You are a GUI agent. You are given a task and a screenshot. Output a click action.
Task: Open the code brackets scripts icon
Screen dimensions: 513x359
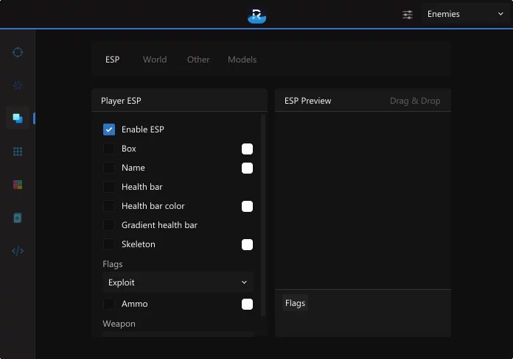click(x=18, y=251)
